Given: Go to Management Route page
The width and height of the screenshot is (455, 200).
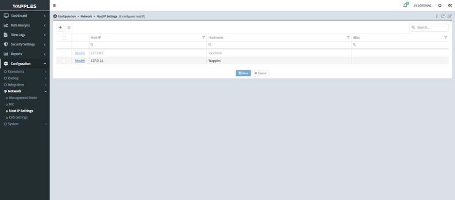Looking at the screenshot, I should (23, 98).
